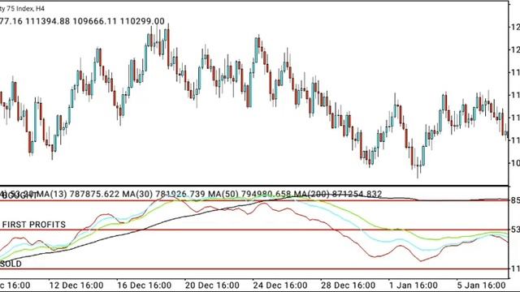Select the MA(13) 787875.622 indicator label
Image resolution: width=520 pixels, height=292 pixels.
click(78, 194)
